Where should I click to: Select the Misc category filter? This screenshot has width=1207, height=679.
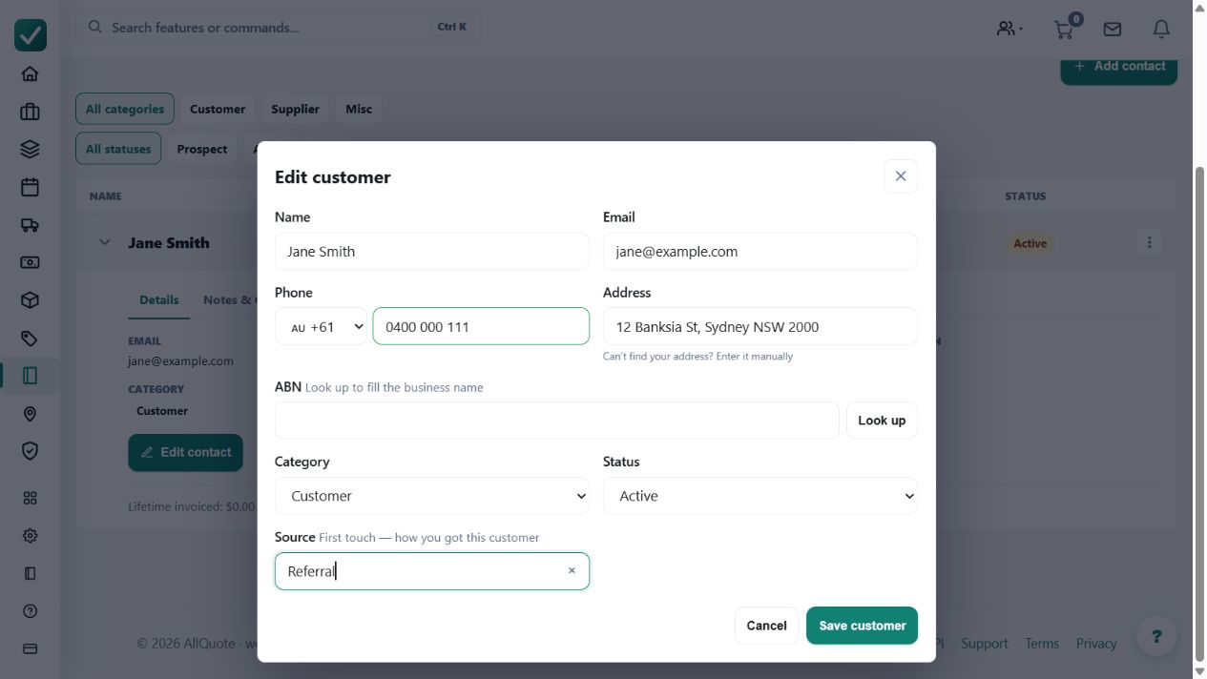[359, 109]
